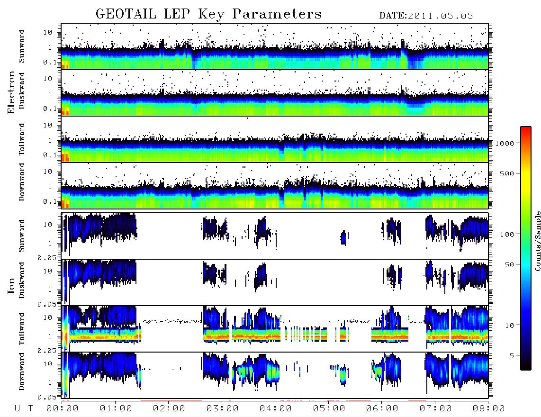Click the "0.05" tick of Ion Dawnward panel
The height and width of the screenshot is (417, 541).
pyautogui.click(x=47, y=397)
